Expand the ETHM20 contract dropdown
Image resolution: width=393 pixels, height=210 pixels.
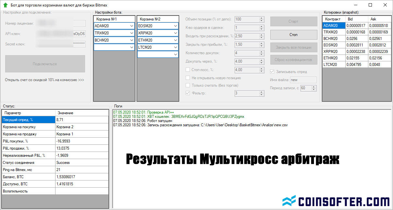pos(175,40)
